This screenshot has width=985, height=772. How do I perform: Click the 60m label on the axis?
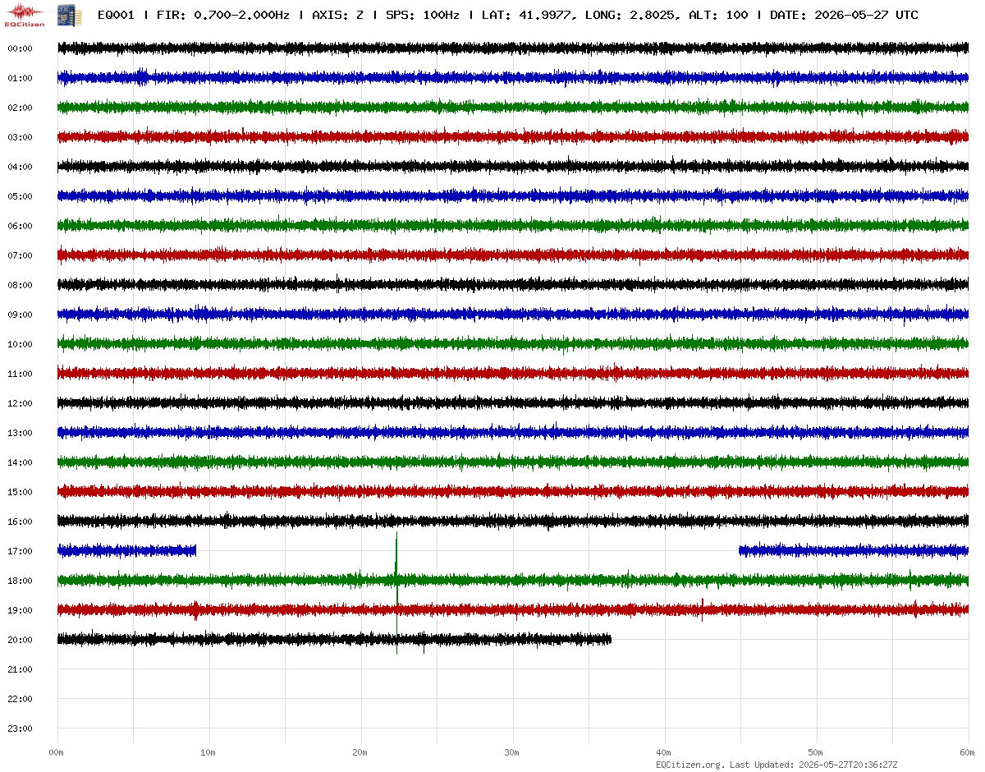(968, 752)
